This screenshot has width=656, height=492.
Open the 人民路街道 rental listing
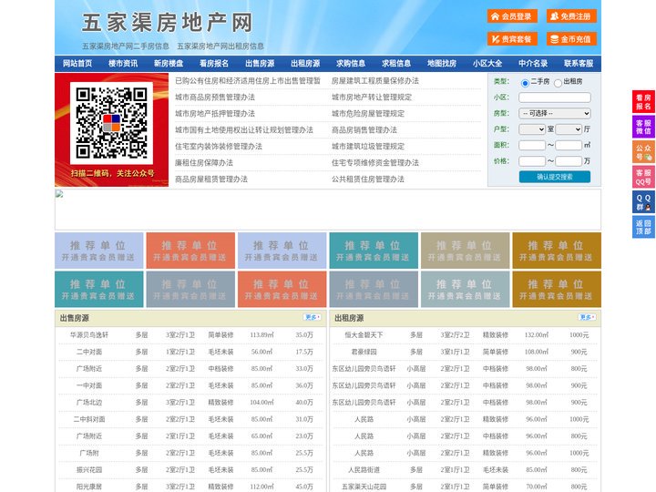(x=364, y=470)
